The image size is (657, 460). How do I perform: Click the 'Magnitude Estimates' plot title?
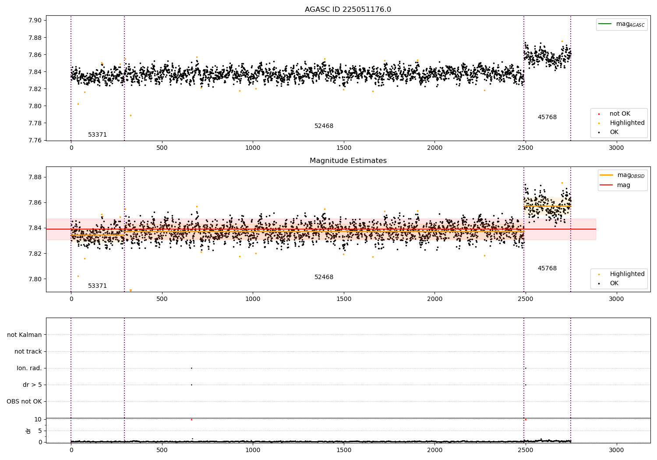click(348, 161)
